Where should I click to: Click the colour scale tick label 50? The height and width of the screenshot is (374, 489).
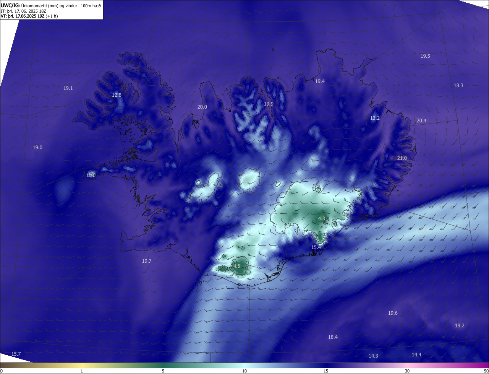(486, 371)
